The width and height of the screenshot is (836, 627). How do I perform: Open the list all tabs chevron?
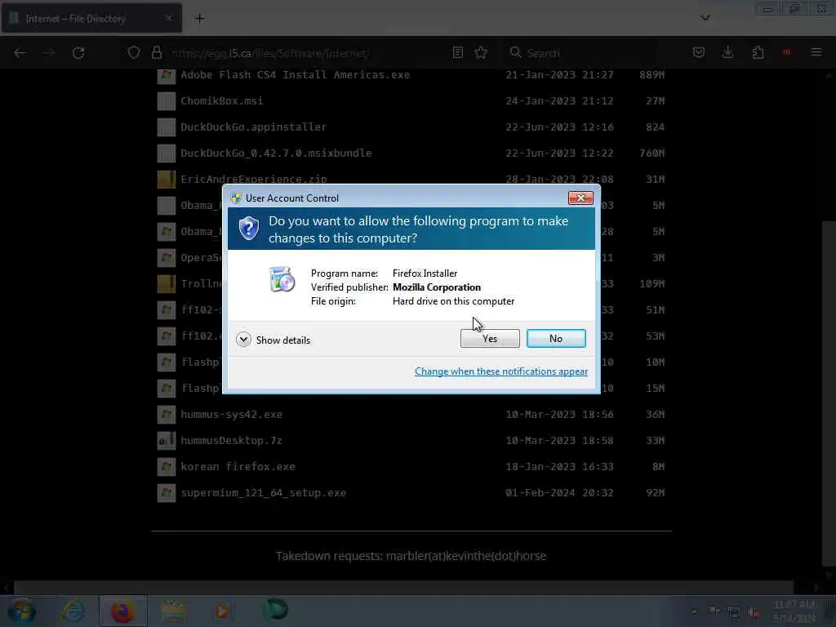(x=705, y=18)
